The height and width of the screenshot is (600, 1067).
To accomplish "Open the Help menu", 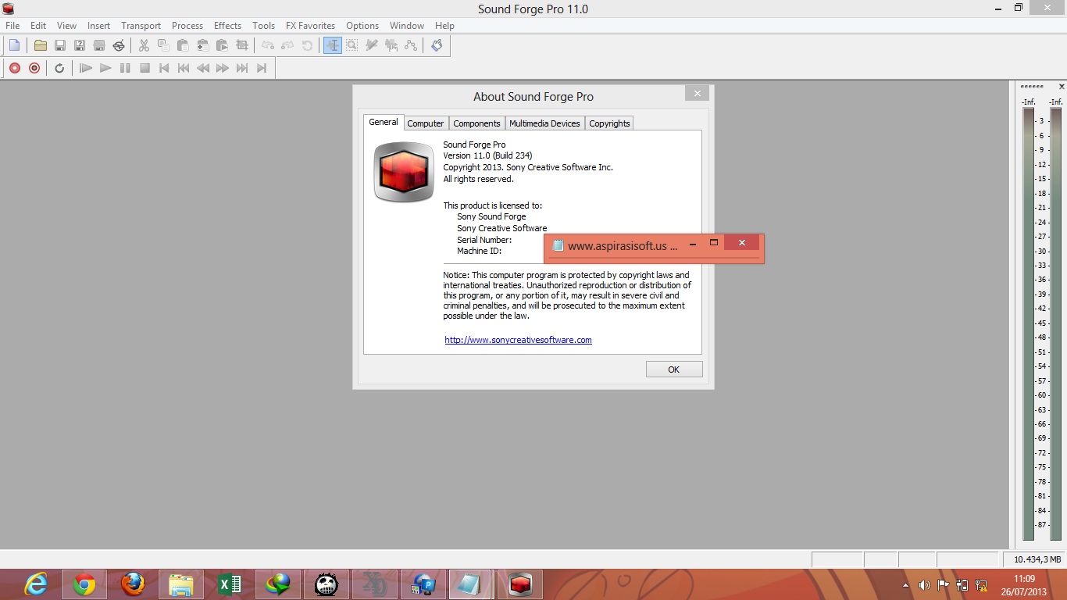I will (444, 26).
